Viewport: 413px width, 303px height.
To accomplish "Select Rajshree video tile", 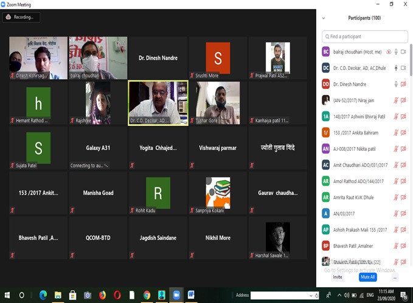I will [98, 103].
